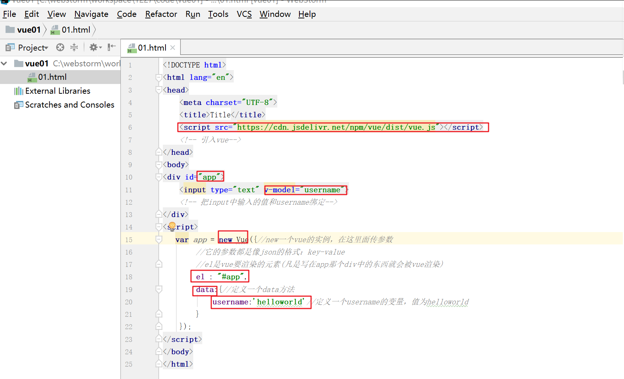
Task: Select Scratches and Consoles in project tree
Action: pyautogui.click(x=70, y=105)
